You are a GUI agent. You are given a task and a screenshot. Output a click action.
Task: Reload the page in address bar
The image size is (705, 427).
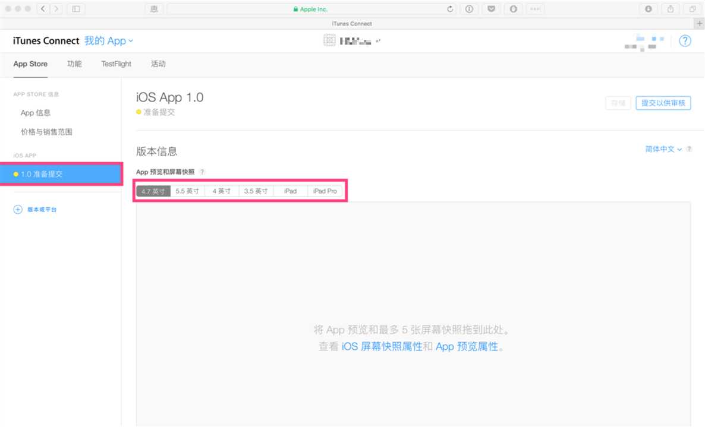449,9
